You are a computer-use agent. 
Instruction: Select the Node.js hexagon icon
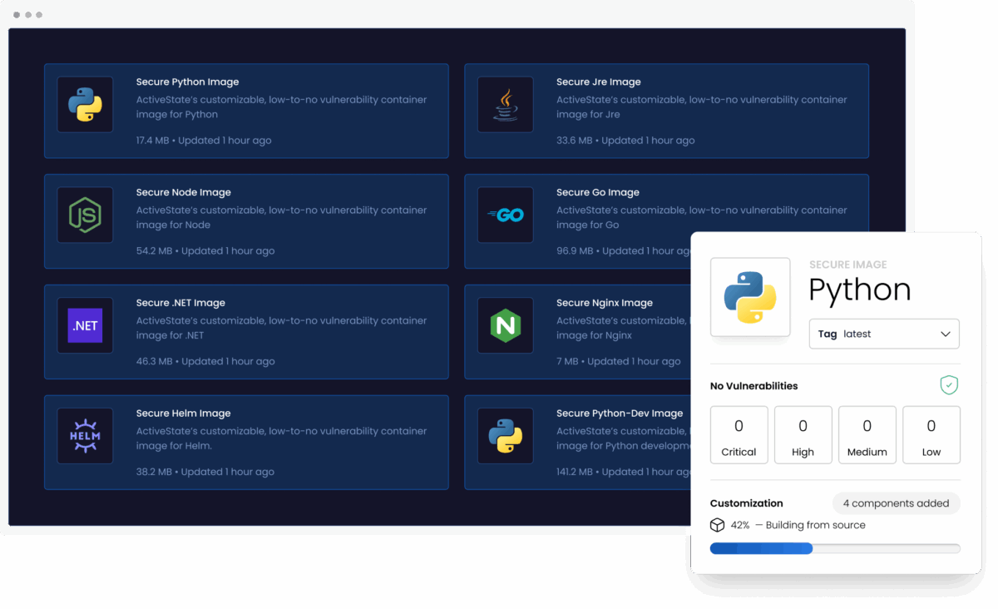(85, 215)
